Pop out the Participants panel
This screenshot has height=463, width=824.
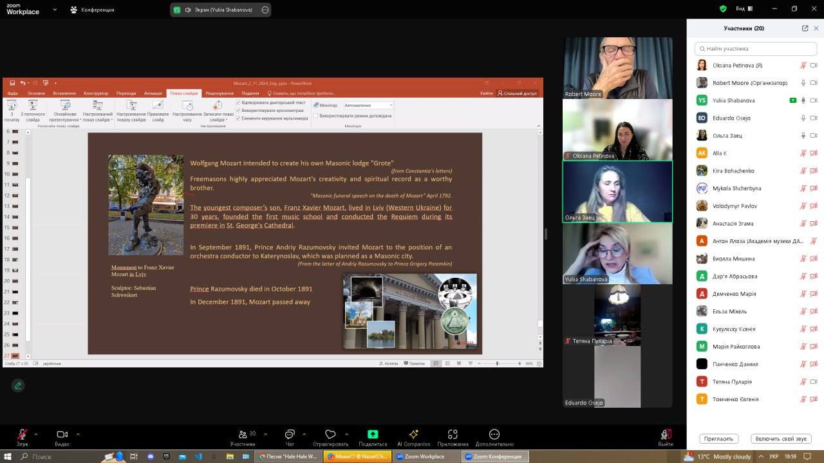click(805, 28)
